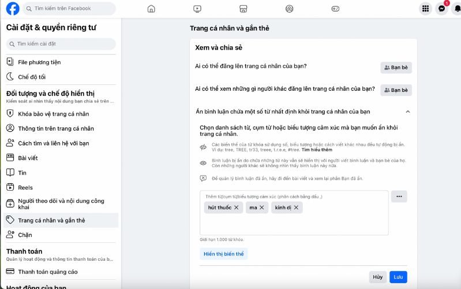The width and height of the screenshot is (461, 289).
Task: Click the shield icon beside 'Khóa bảo vệ'
Action: pos(10,113)
